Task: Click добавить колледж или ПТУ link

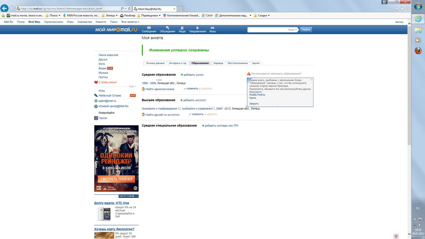Action: point(222,126)
